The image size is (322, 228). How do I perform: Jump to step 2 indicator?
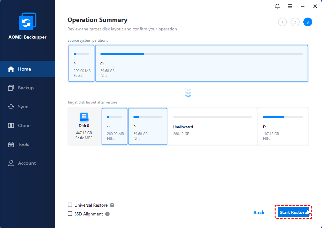[x=295, y=22]
